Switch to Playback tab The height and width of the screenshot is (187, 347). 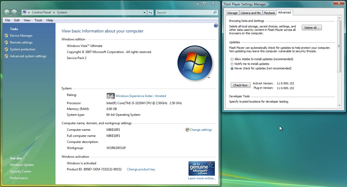(x=269, y=13)
